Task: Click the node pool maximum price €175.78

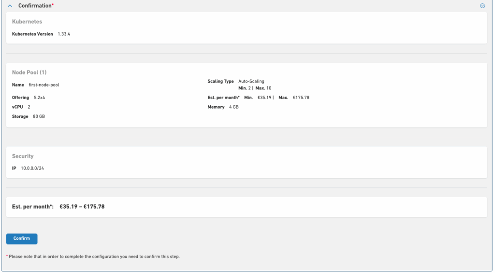Action: point(301,98)
